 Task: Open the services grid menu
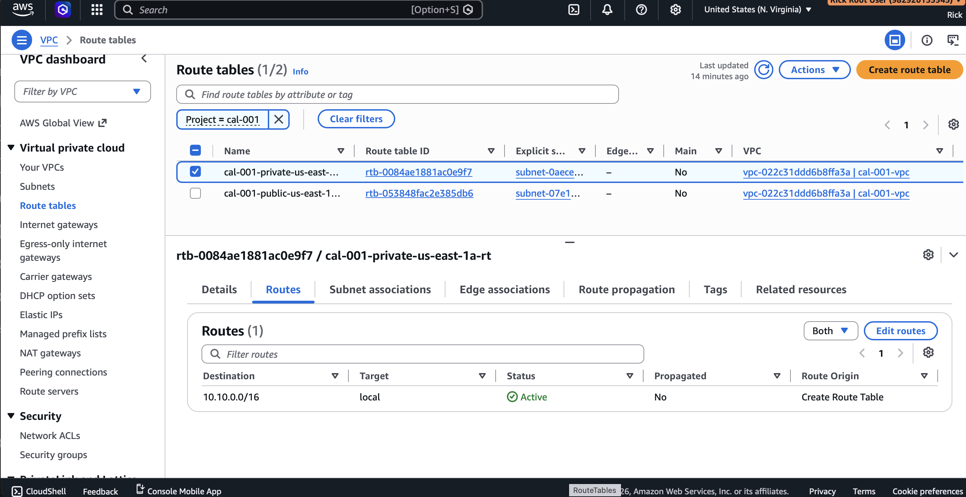(x=97, y=9)
